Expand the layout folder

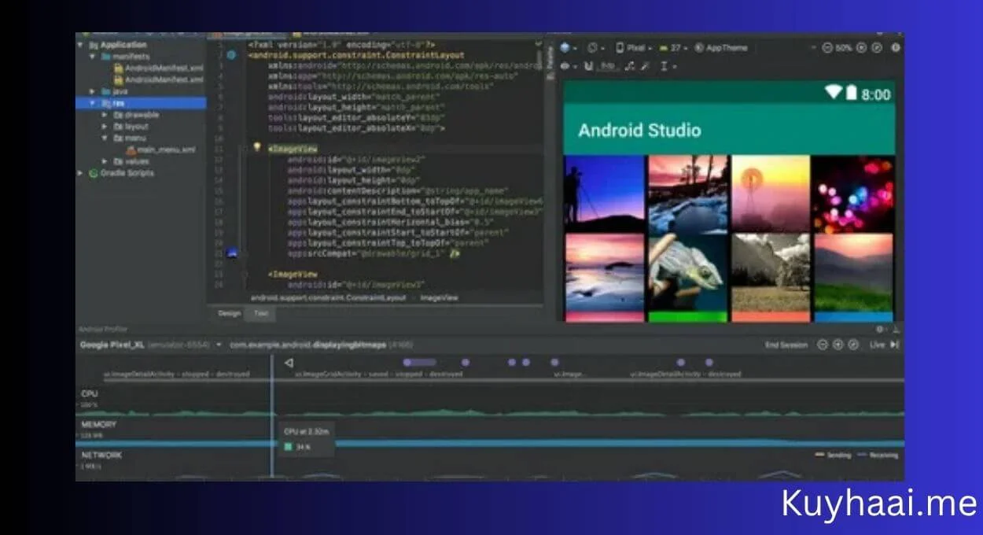105,126
